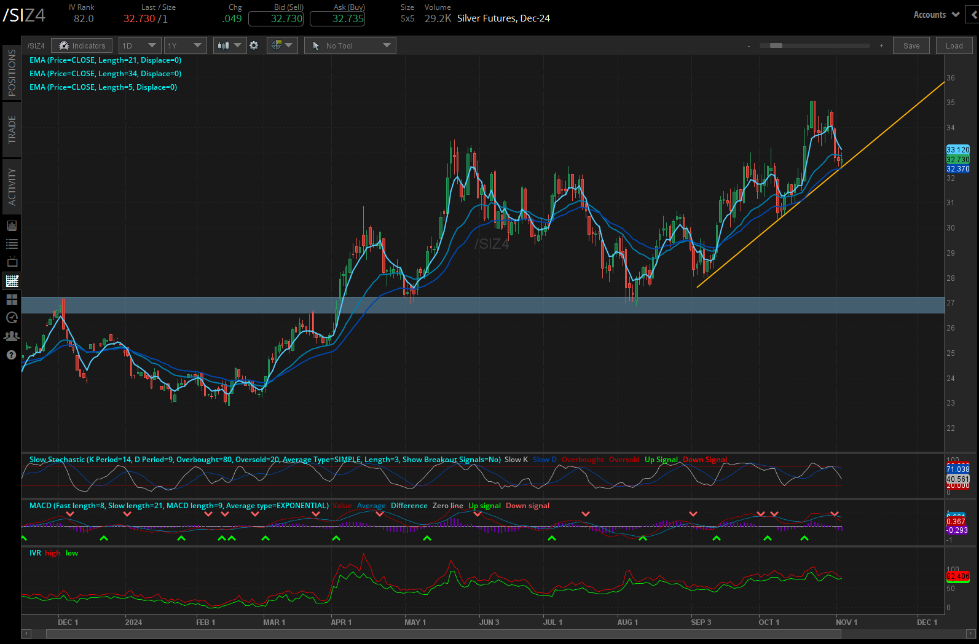979x644 pixels.
Task: Open the candlestick chart style dropdown
Action: [x=229, y=45]
